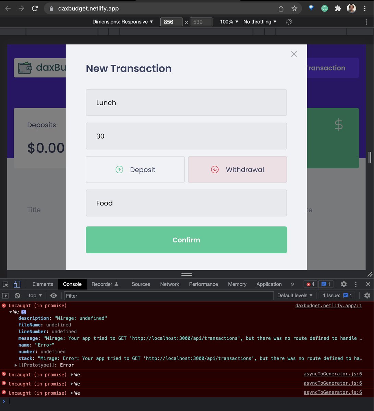Click the amount field showing 30

pyautogui.click(x=186, y=136)
